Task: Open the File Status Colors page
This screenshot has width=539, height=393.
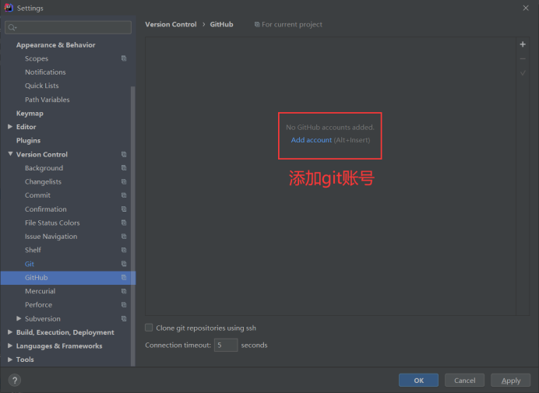Action: (x=52, y=223)
